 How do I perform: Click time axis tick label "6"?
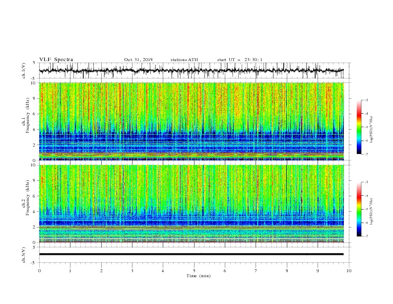pos(225,271)
